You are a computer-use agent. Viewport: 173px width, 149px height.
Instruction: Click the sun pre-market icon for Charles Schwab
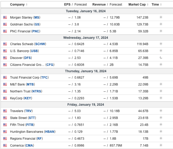161,44
